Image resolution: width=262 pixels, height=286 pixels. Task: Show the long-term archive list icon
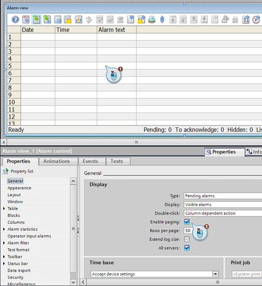tap(57, 19)
